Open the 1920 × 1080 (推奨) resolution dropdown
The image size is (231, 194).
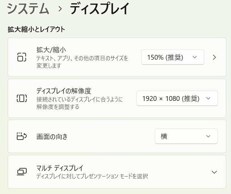click(177, 98)
